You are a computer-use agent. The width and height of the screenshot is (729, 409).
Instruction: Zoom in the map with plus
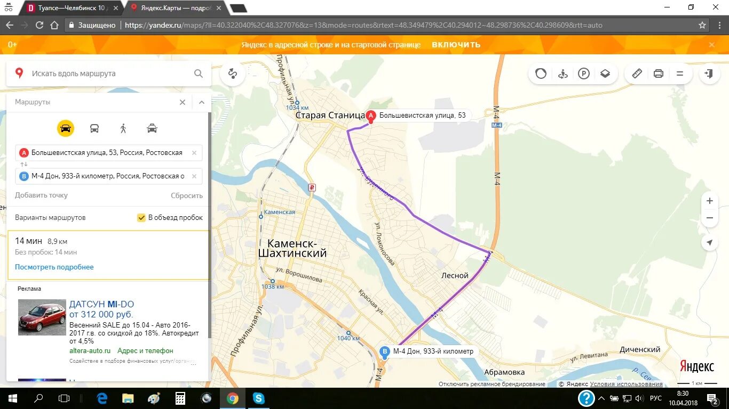709,201
